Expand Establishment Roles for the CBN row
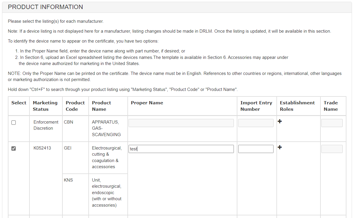The width and height of the screenshot is (354, 218). 280,121
